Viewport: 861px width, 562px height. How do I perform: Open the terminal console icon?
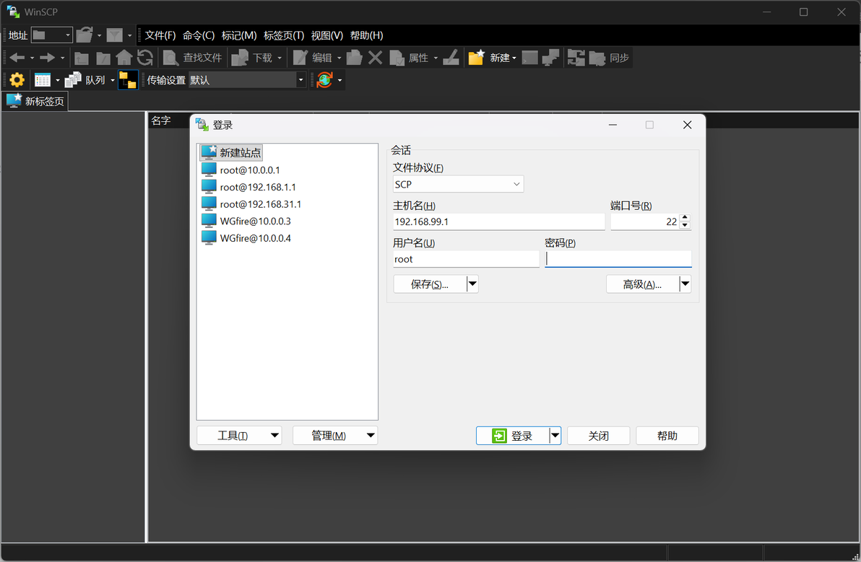530,58
